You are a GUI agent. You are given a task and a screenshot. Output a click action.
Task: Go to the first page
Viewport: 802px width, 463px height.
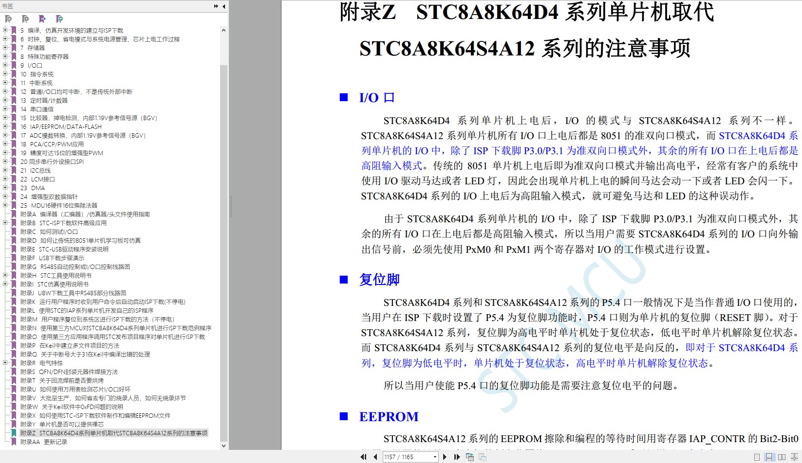click(363, 457)
